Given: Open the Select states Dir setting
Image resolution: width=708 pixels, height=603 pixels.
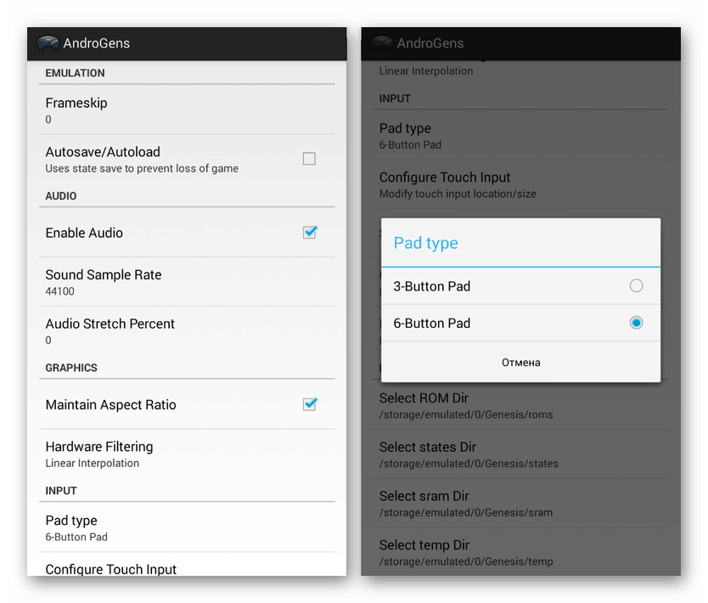Looking at the screenshot, I should pos(520,454).
